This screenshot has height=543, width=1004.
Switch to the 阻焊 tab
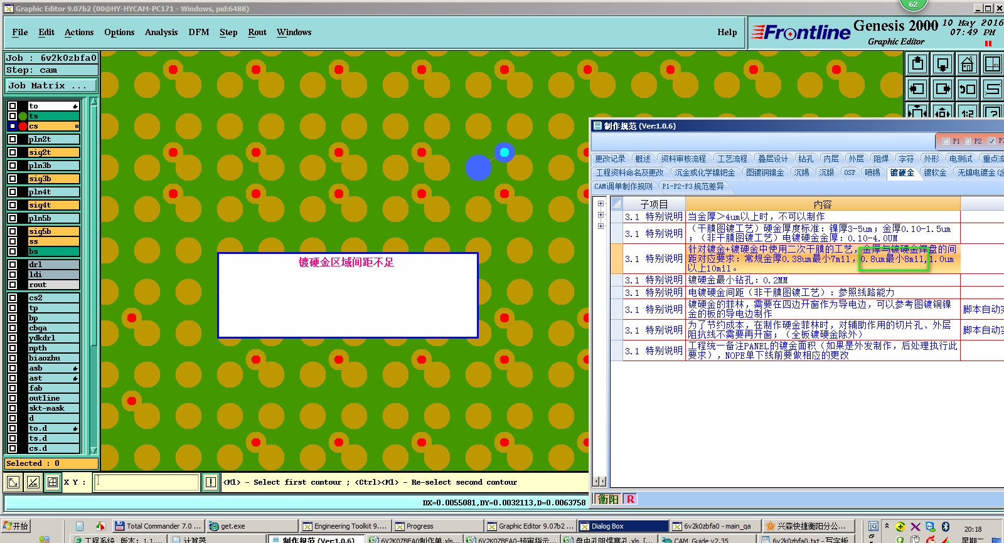(881, 159)
